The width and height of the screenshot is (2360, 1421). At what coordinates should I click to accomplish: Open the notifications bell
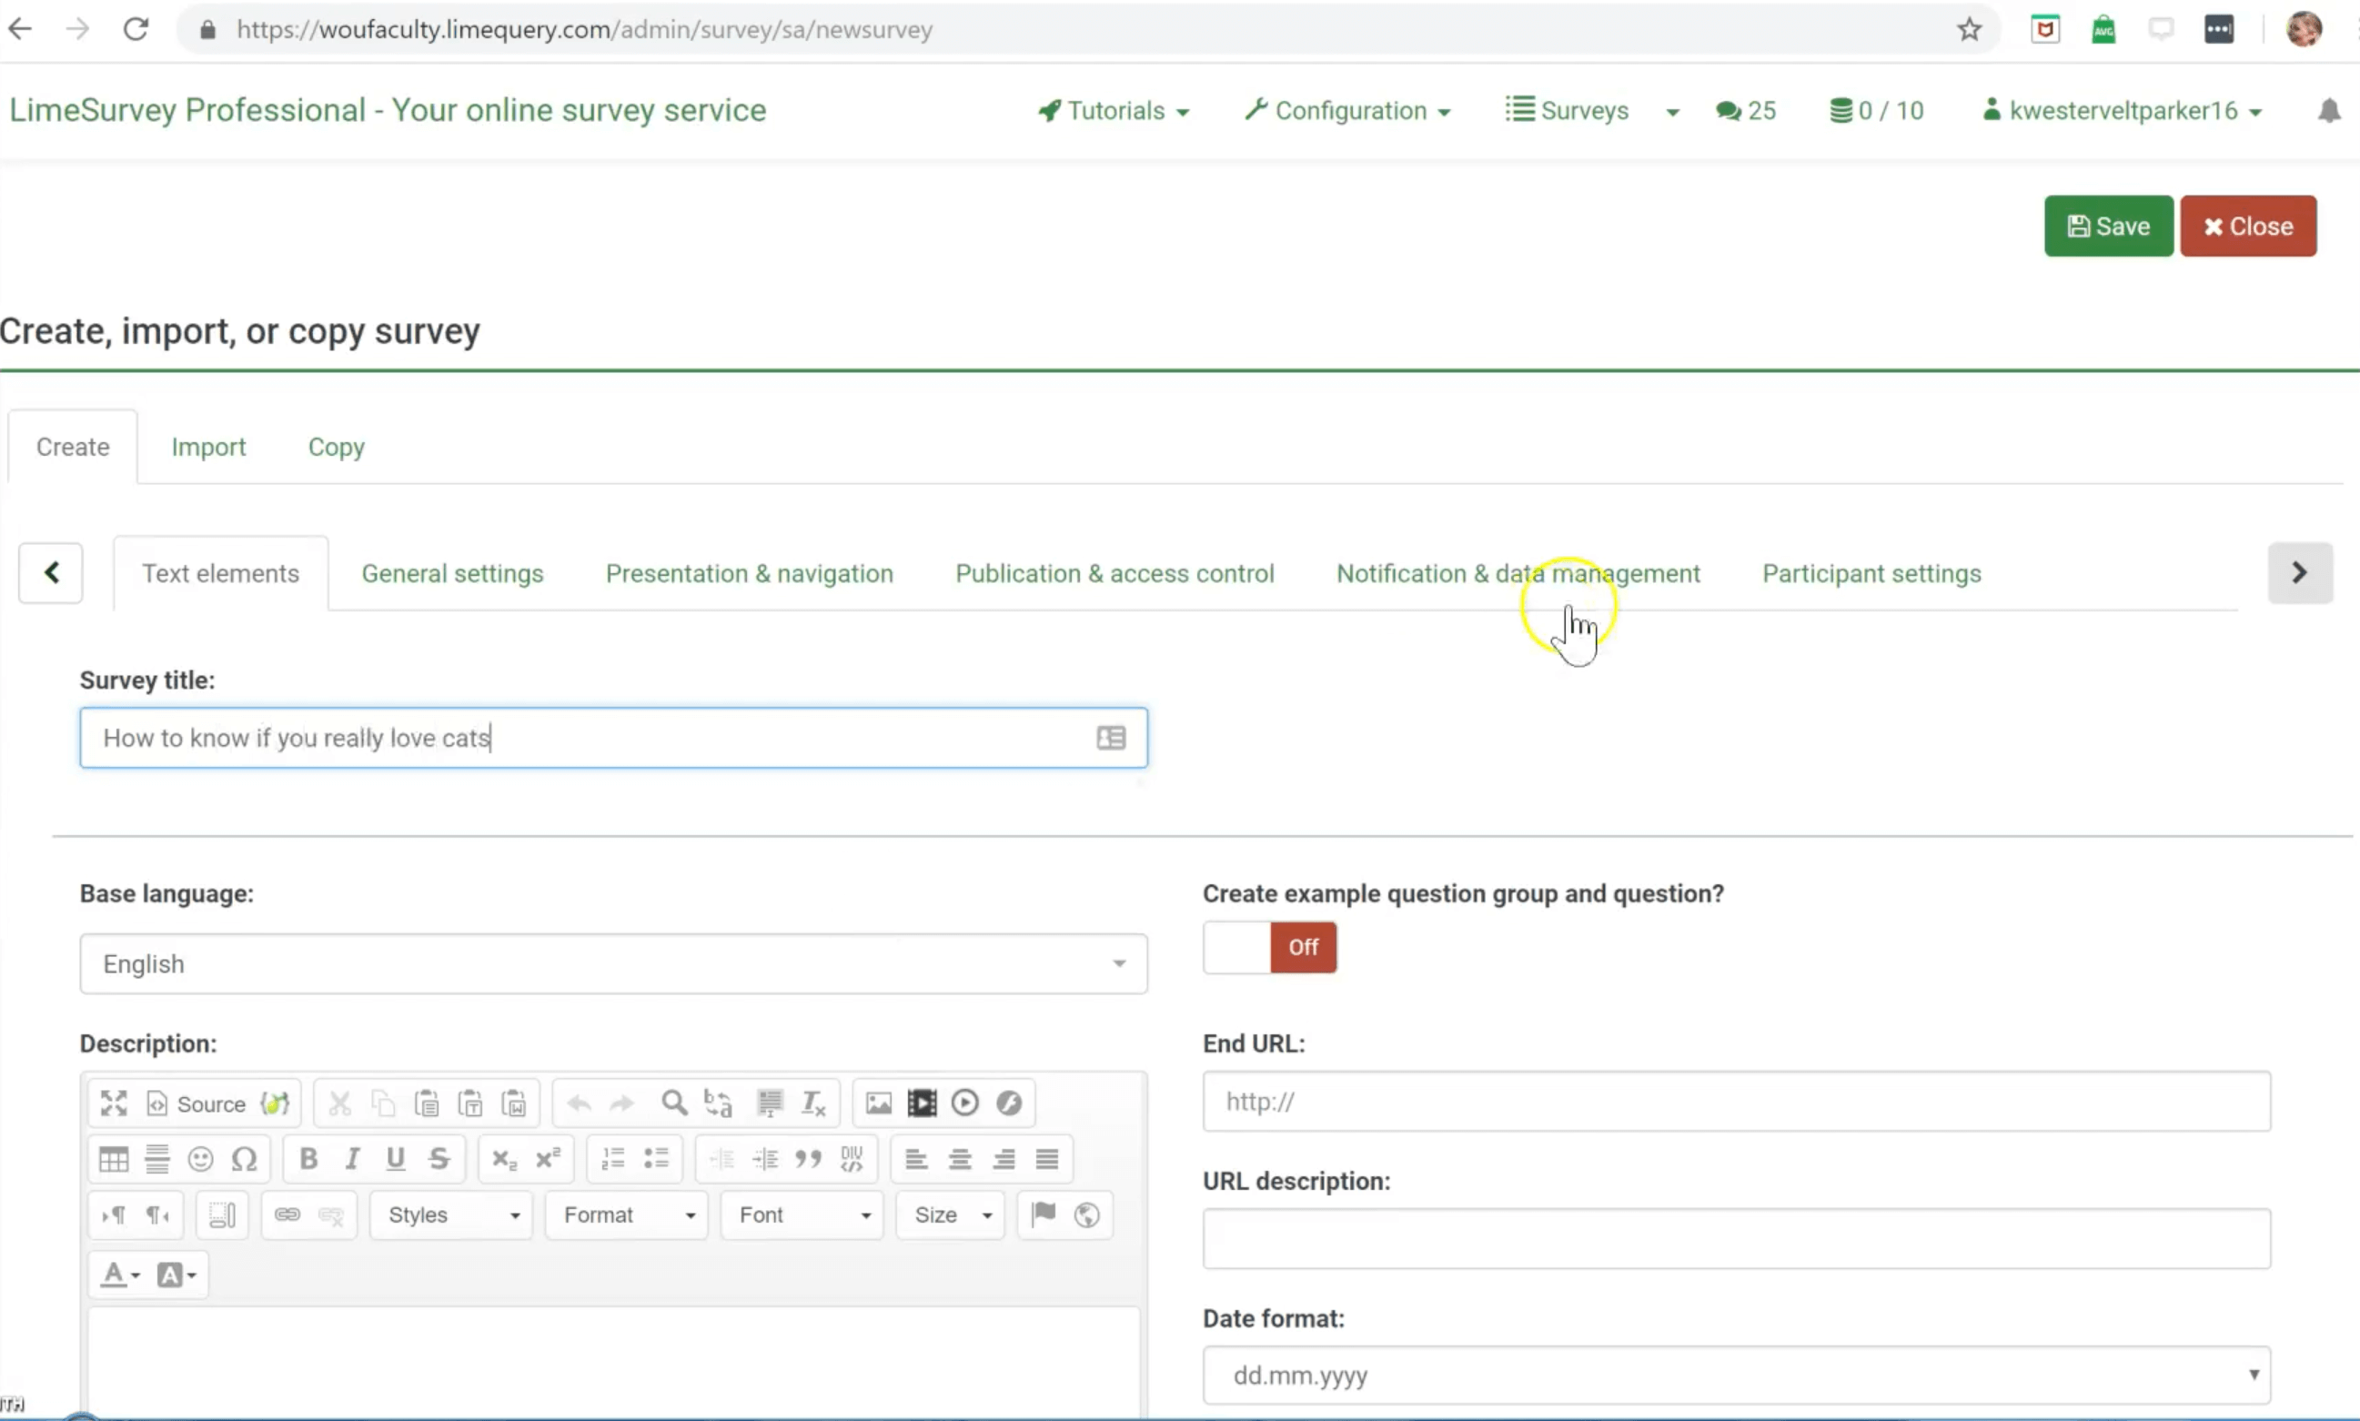2328,111
